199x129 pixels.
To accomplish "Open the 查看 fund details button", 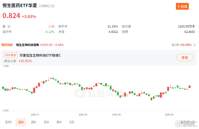I will point(185,58).
